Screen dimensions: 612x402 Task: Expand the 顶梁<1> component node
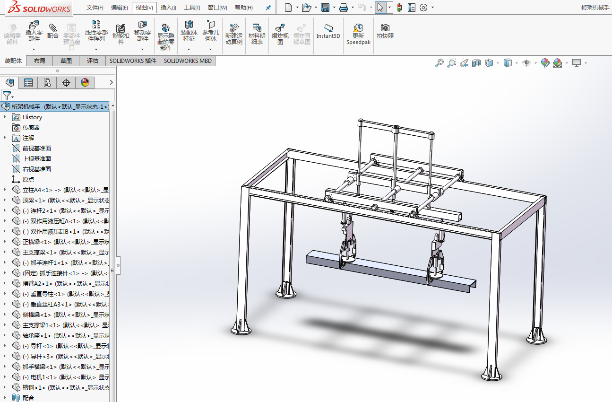pyautogui.click(x=5, y=200)
